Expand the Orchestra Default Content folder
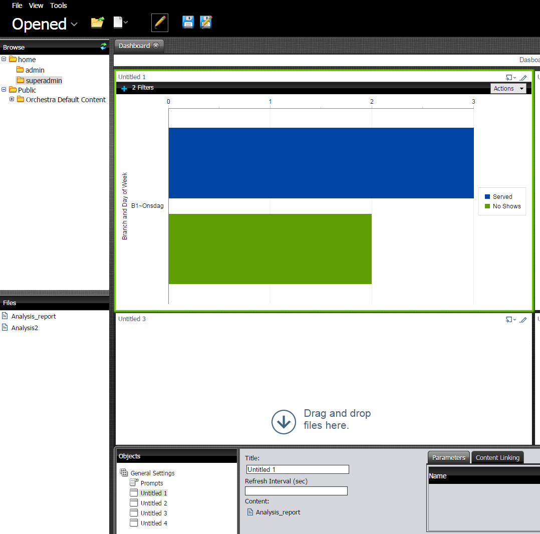The width and height of the screenshot is (540, 534). coord(12,100)
